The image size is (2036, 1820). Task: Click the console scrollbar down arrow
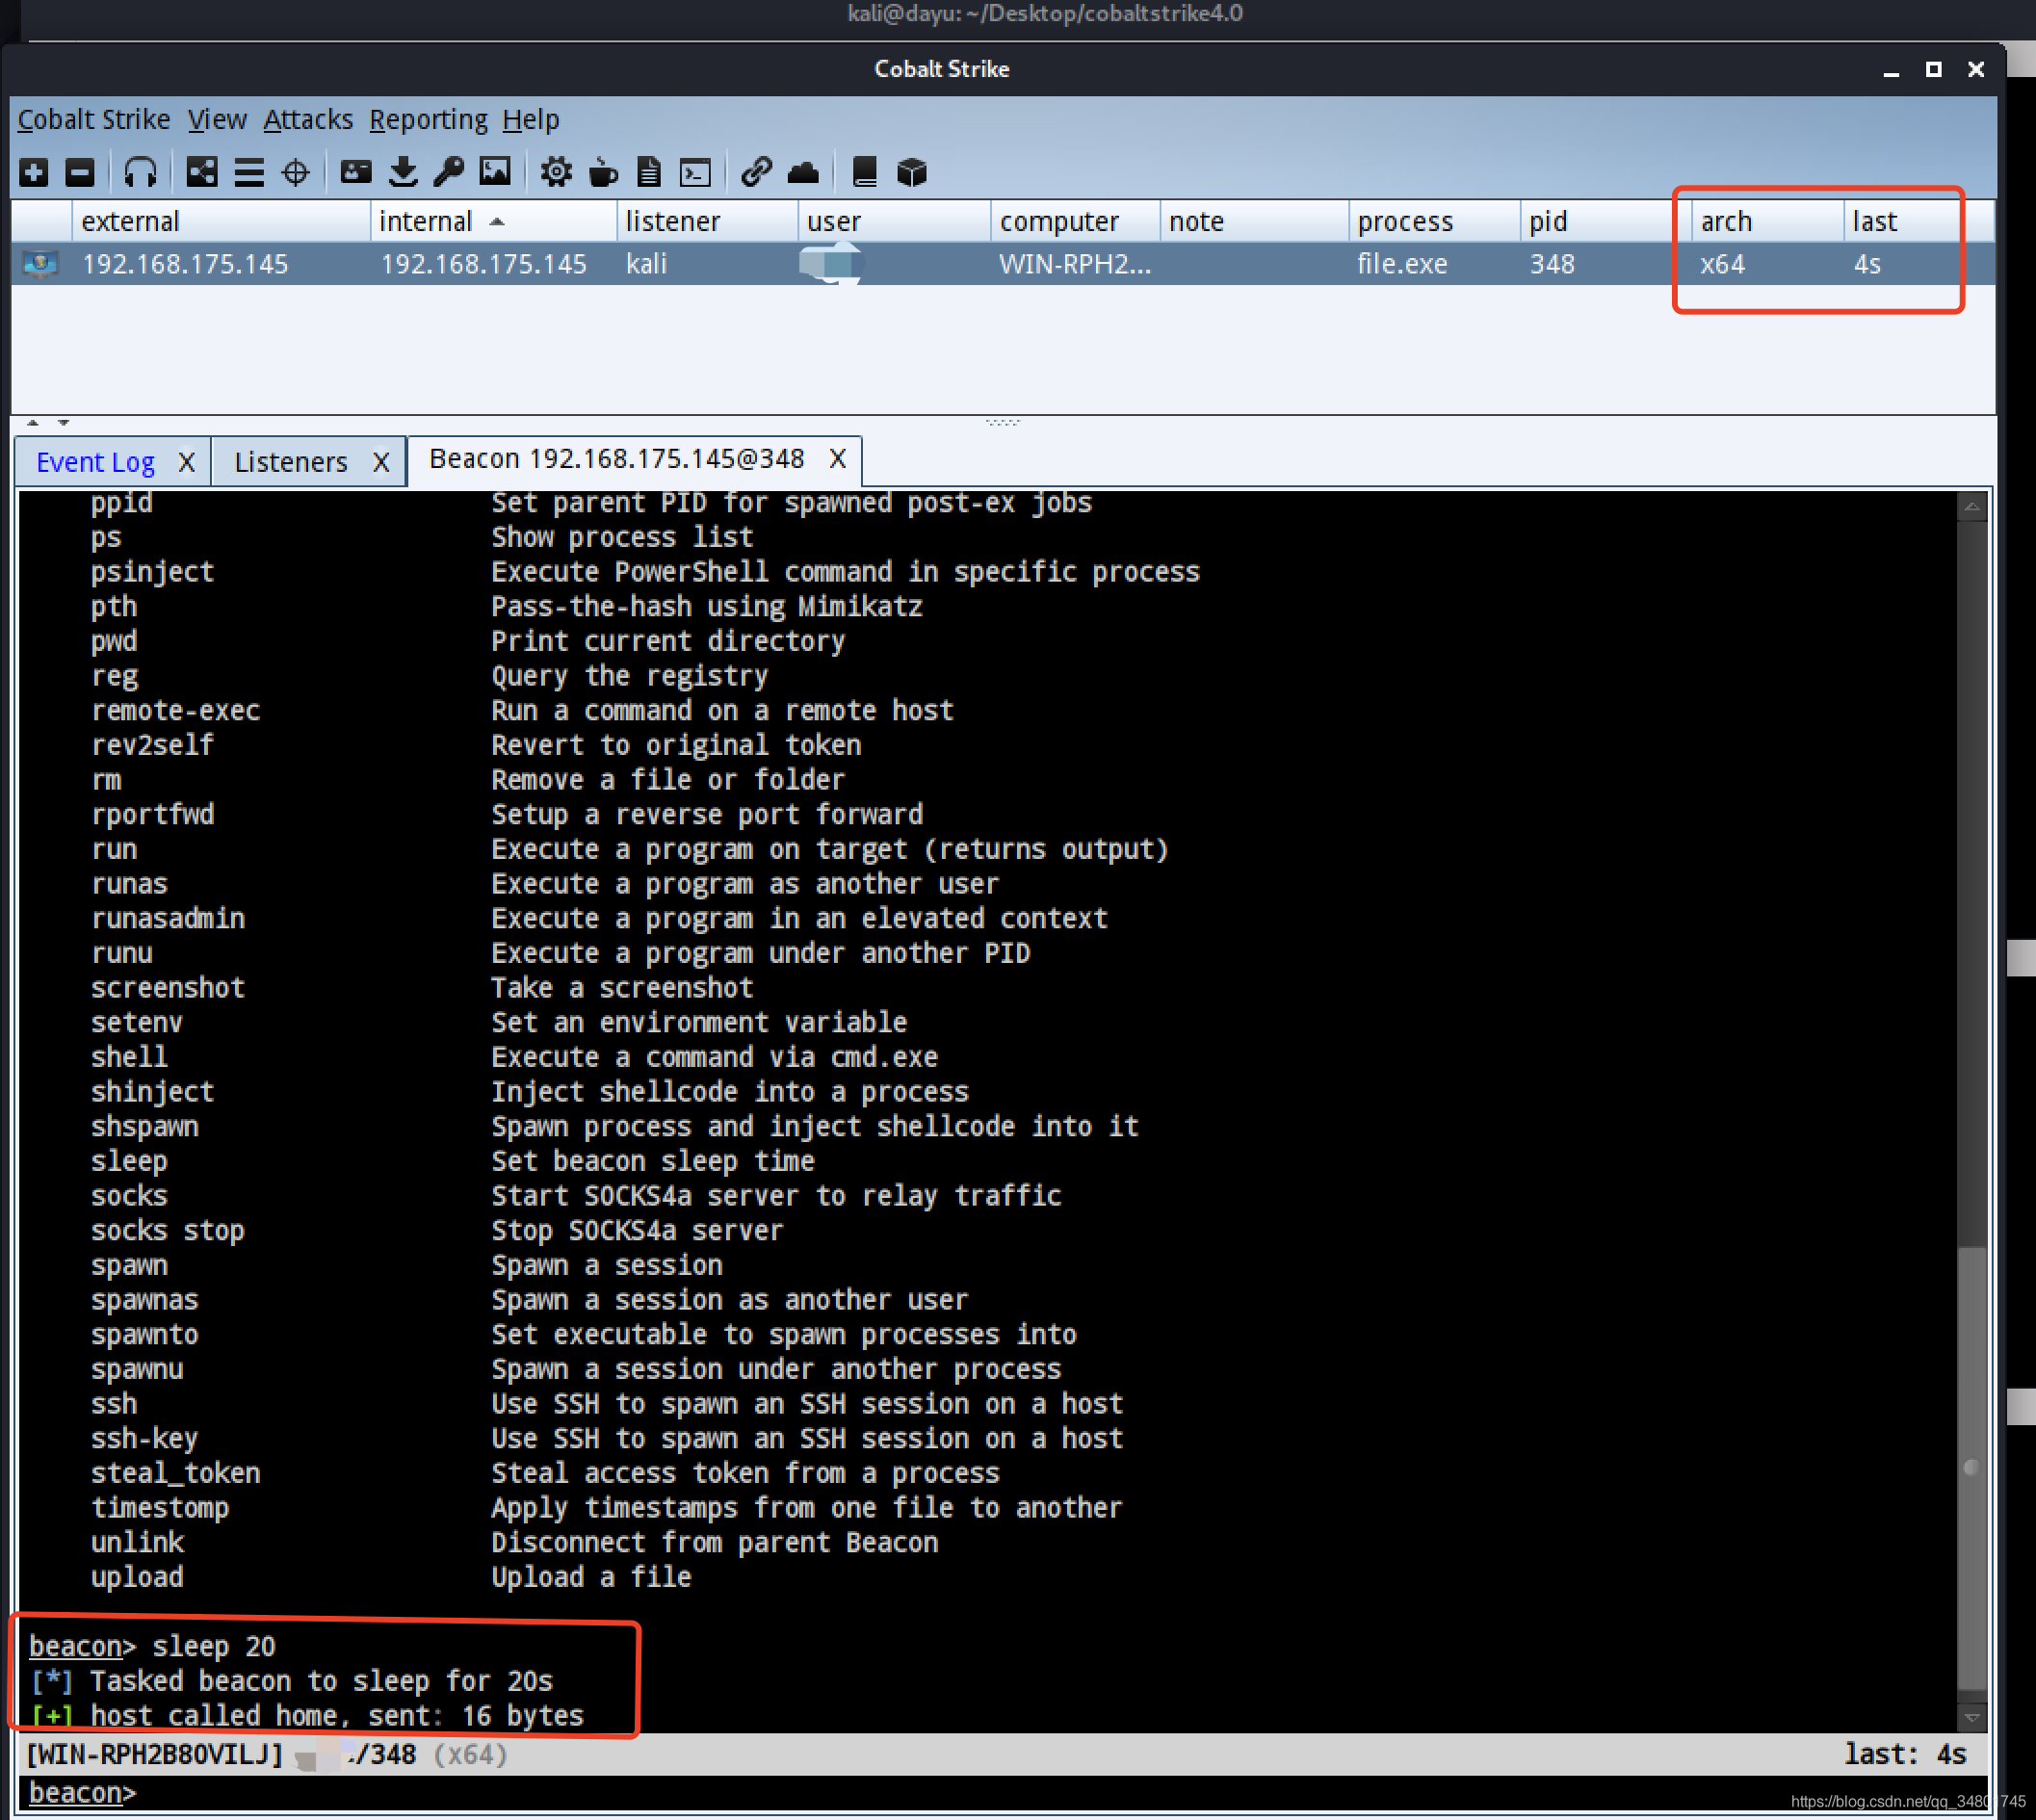coord(1971,1717)
